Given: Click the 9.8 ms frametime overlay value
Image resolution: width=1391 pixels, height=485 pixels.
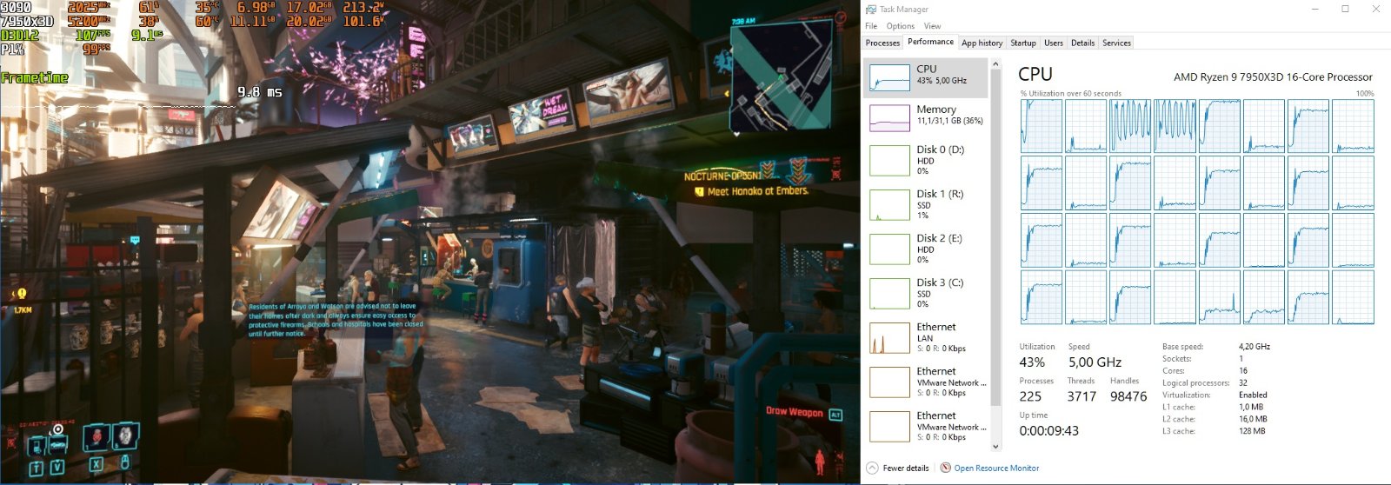Looking at the screenshot, I should [x=260, y=91].
